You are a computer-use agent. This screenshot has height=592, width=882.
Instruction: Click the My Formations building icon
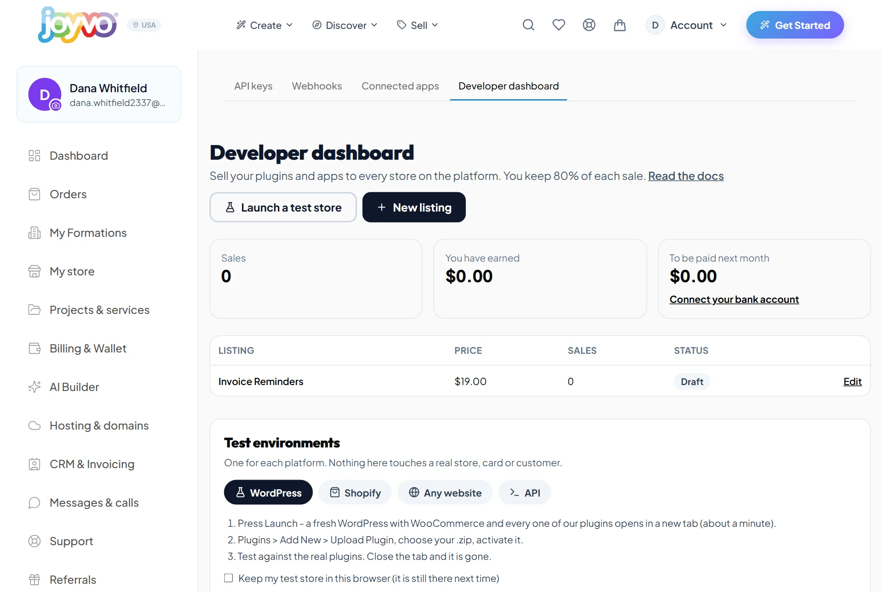tap(34, 233)
